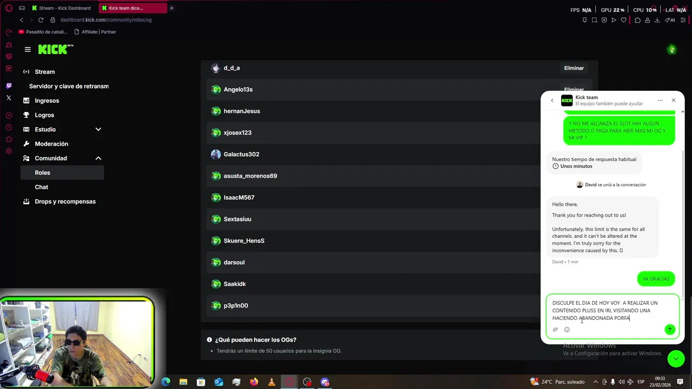This screenshot has width=692, height=389.
Task: Switch to Kick team dice tab
Action: click(132, 8)
